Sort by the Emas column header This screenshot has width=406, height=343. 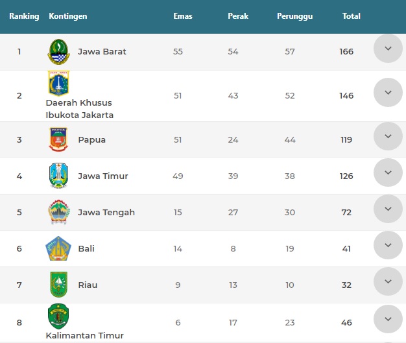[x=183, y=16]
